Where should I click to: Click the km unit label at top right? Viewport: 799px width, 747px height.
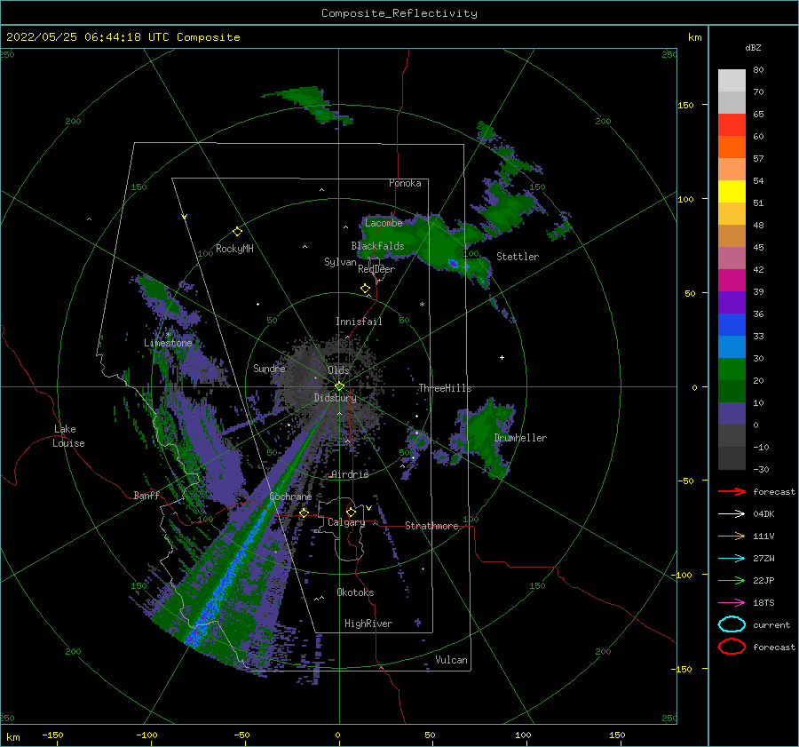pos(694,37)
